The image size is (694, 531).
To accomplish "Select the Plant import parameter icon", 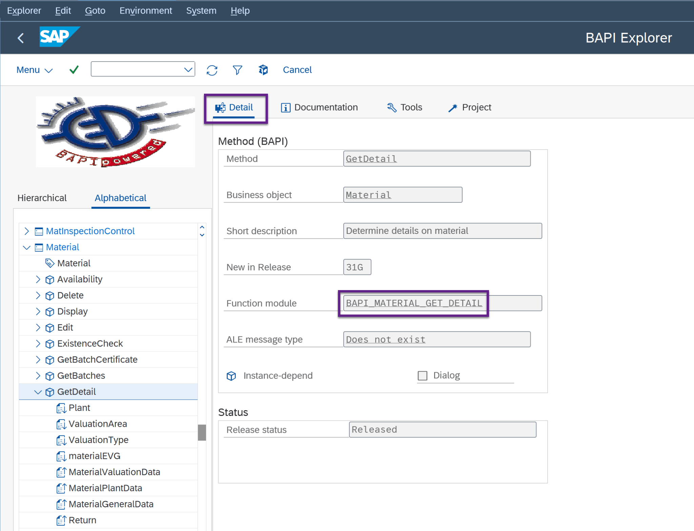I will pyautogui.click(x=61, y=407).
